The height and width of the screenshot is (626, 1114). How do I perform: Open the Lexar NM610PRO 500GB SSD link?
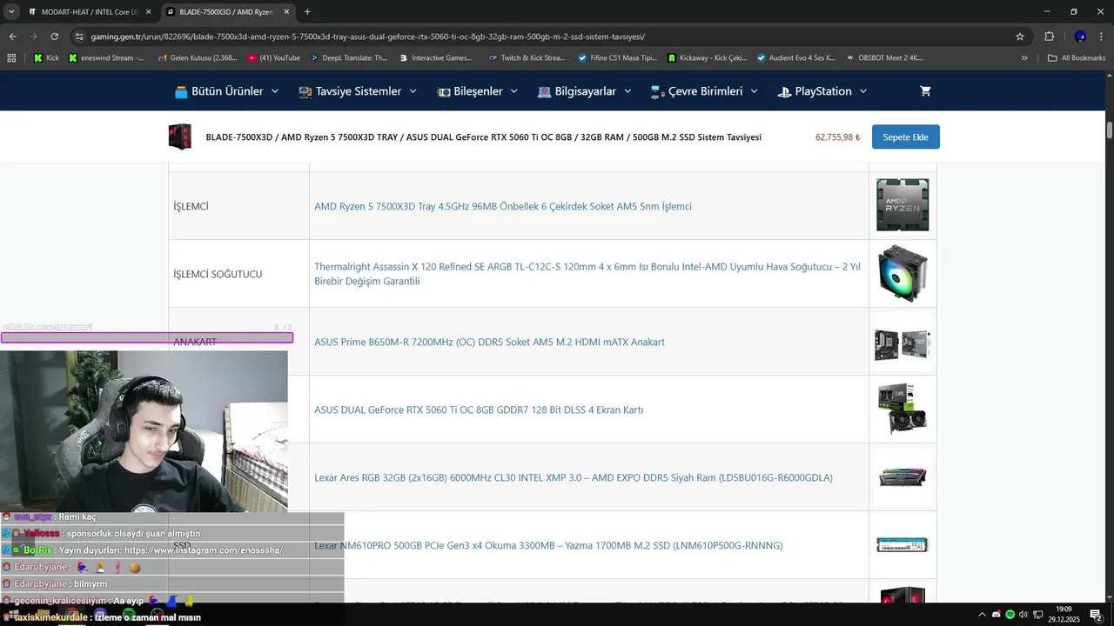[548, 545]
